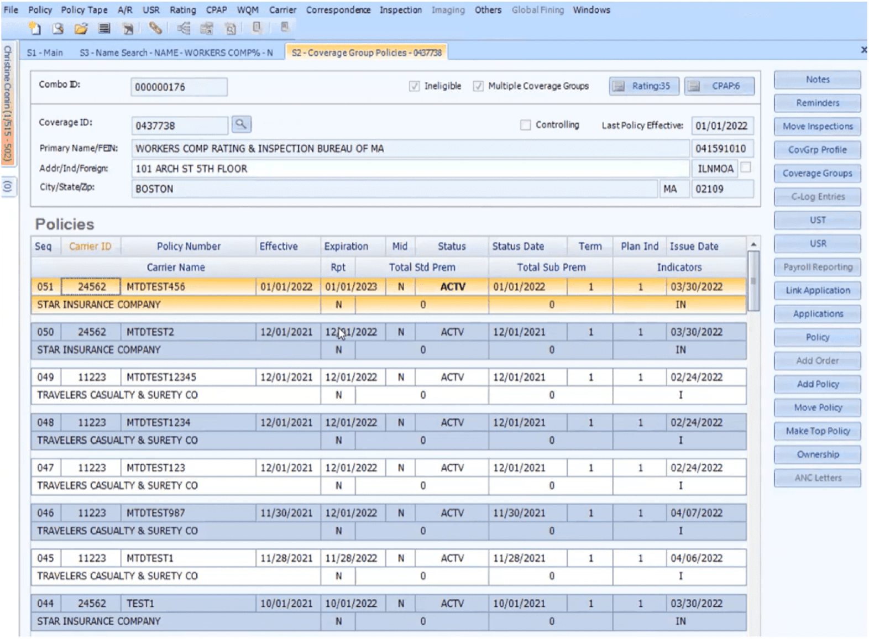869x639 pixels.
Task: Open the Rating:35 button
Action: coord(644,86)
